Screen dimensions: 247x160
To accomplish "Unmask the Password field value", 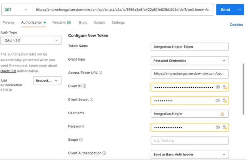I will pos(218,127).
